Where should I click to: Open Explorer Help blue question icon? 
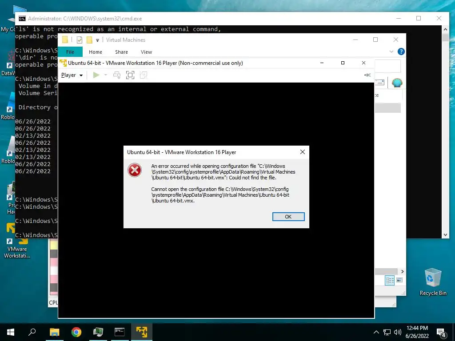pyautogui.click(x=401, y=52)
